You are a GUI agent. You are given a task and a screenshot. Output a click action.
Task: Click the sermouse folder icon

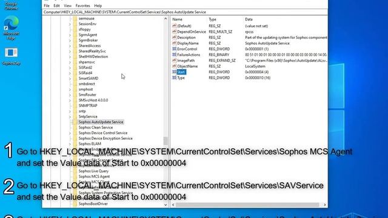[75, 19]
